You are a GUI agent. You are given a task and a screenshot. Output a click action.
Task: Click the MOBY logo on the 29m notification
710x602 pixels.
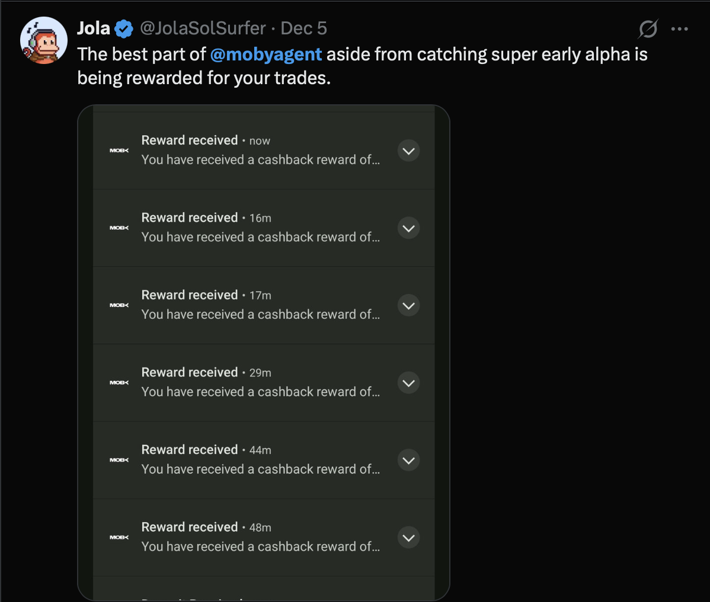(119, 383)
